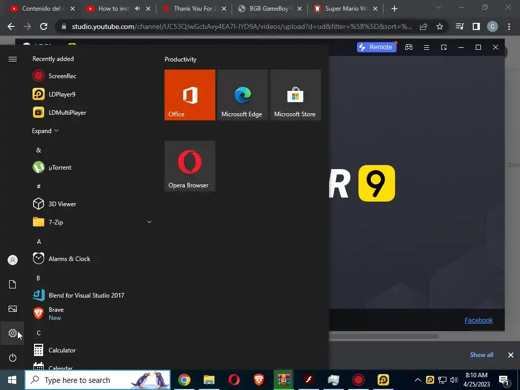Expand the 7-Zip folder

coord(149,222)
